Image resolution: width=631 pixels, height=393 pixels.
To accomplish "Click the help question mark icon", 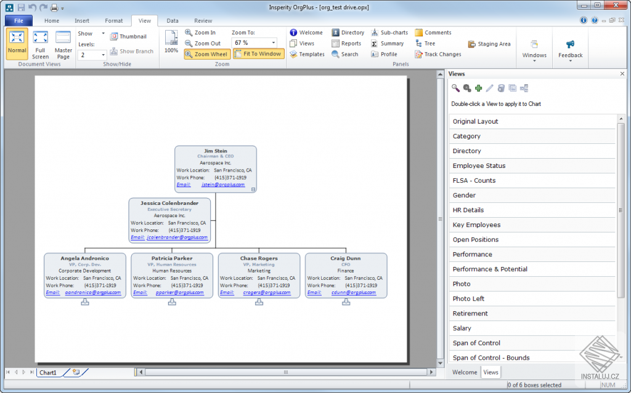I will pyautogui.click(x=595, y=20).
